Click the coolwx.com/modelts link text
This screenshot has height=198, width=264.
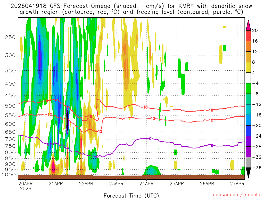pyautogui.click(x=237, y=195)
